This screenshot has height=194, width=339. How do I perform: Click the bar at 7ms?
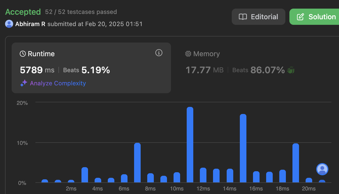point(137,163)
